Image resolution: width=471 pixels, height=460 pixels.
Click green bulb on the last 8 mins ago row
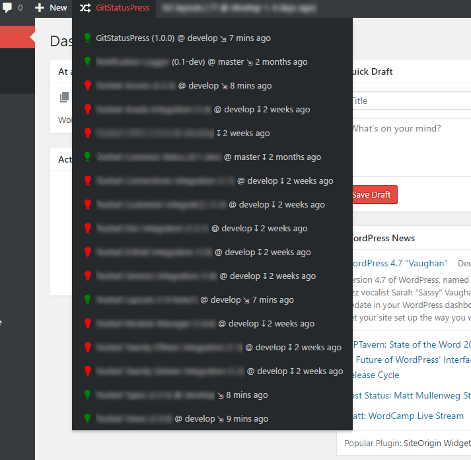(87, 395)
